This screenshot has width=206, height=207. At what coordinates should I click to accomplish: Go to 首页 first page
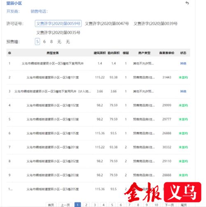point(51,205)
